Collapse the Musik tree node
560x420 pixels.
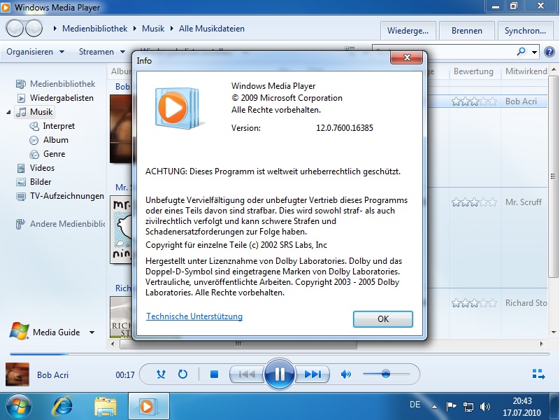click(9, 112)
